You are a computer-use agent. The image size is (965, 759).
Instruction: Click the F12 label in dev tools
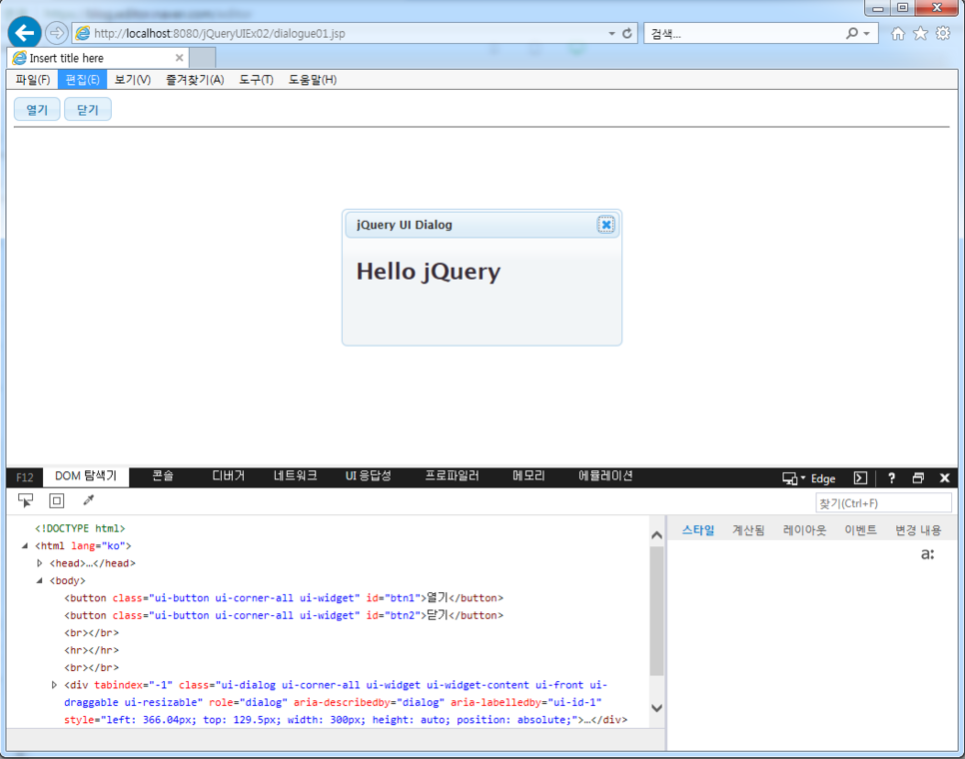click(25, 477)
